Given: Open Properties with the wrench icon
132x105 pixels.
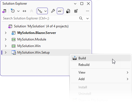Looking at the screenshot, I should tap(53, 11).
